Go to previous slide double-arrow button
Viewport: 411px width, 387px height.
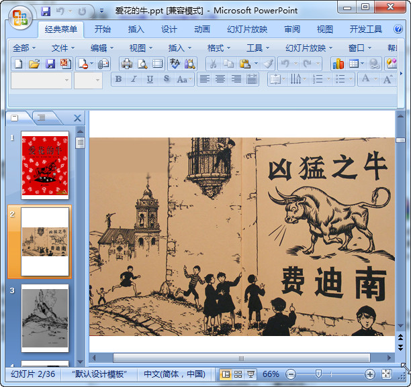(x=400, y=337)
